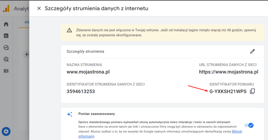Click the back arrow behind the panel
268x140 pixels.
click(x=27, y=54)
